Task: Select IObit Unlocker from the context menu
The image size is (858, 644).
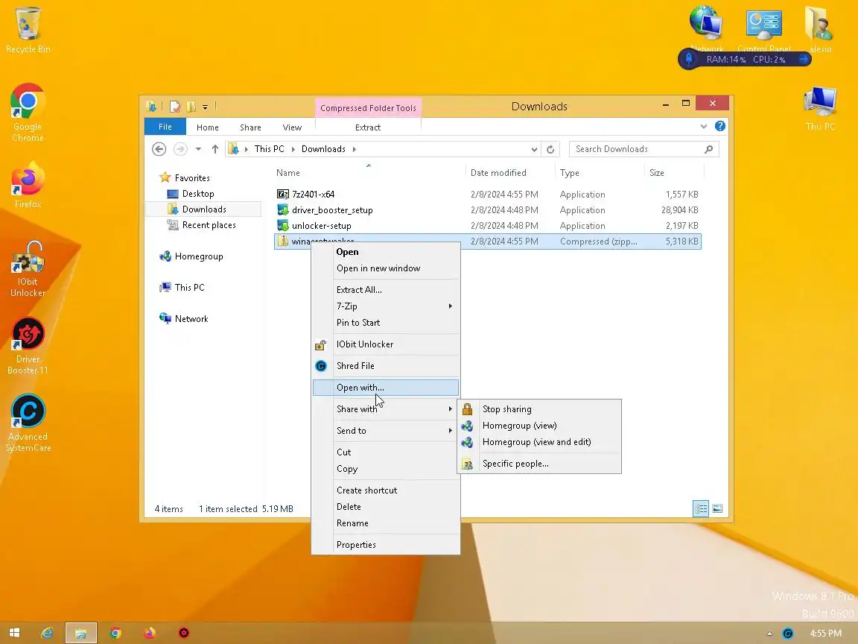Action: pos(386,344)
